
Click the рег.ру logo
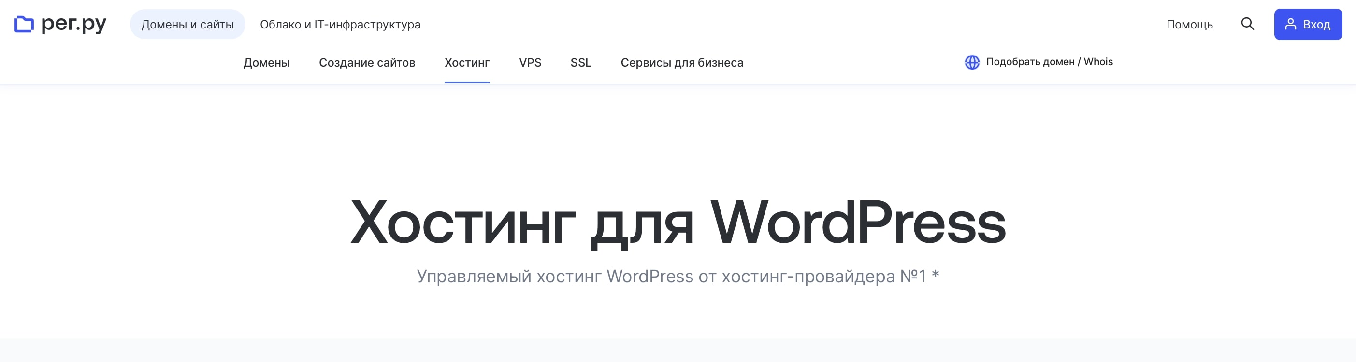pyautogui.click(x=60, y=24)
